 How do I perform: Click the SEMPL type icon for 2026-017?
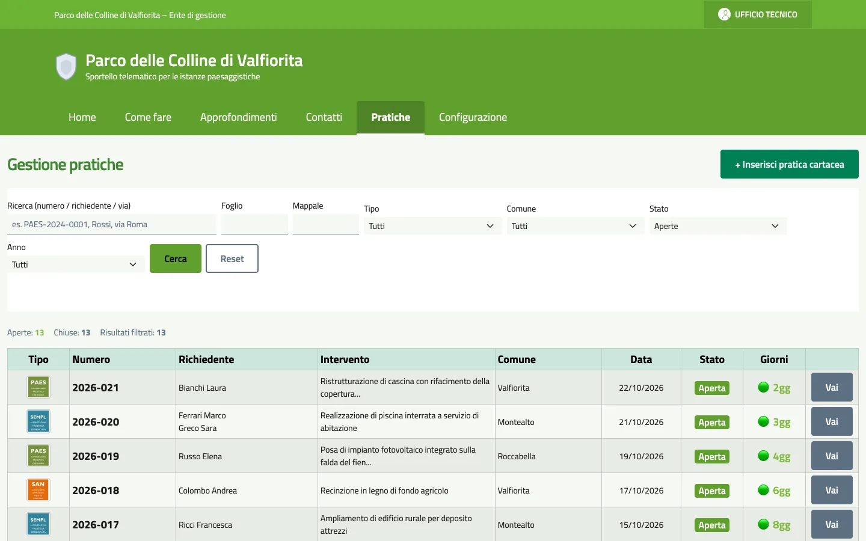tap(38, 524)
